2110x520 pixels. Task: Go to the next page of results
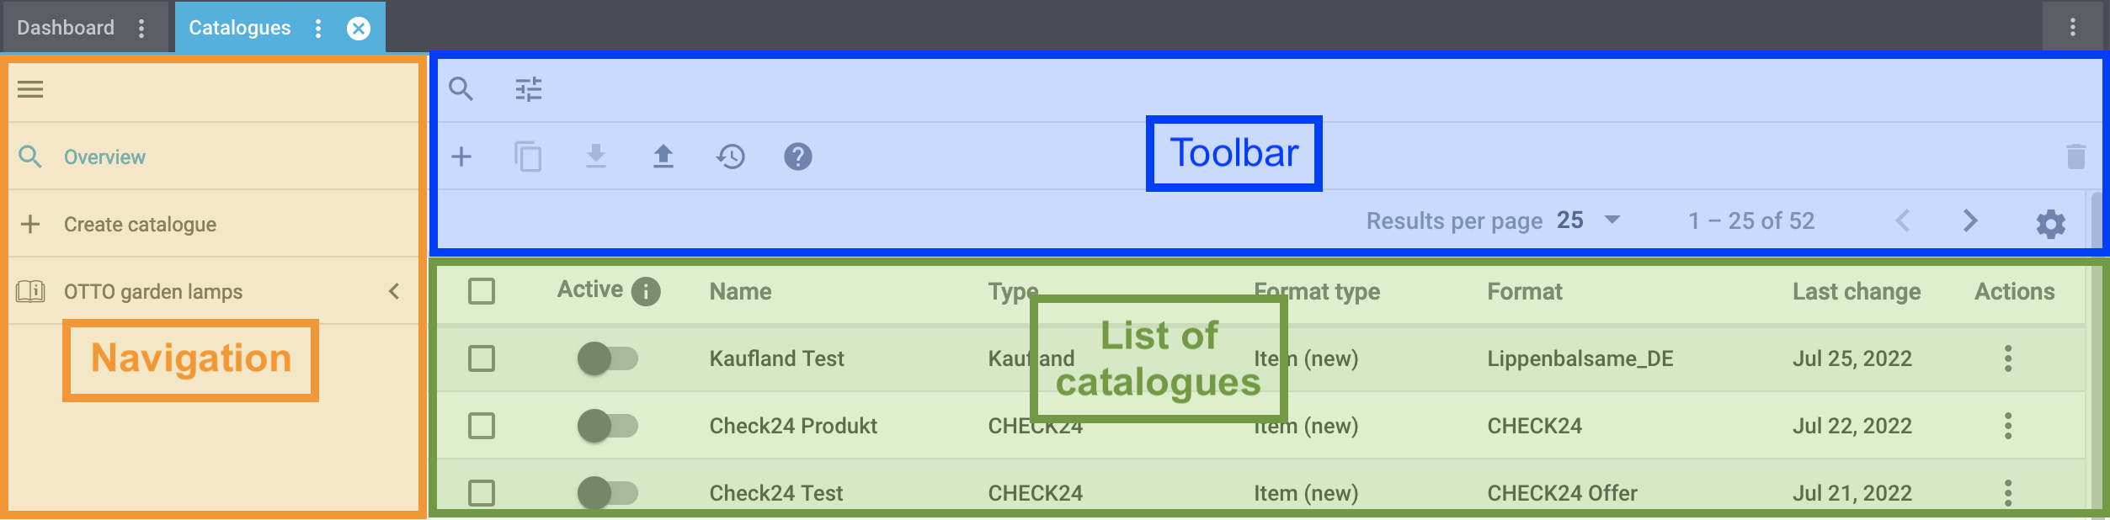pyautogui.click(x=1970, y=221)
